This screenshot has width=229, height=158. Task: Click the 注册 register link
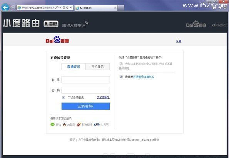click(179, 41)
